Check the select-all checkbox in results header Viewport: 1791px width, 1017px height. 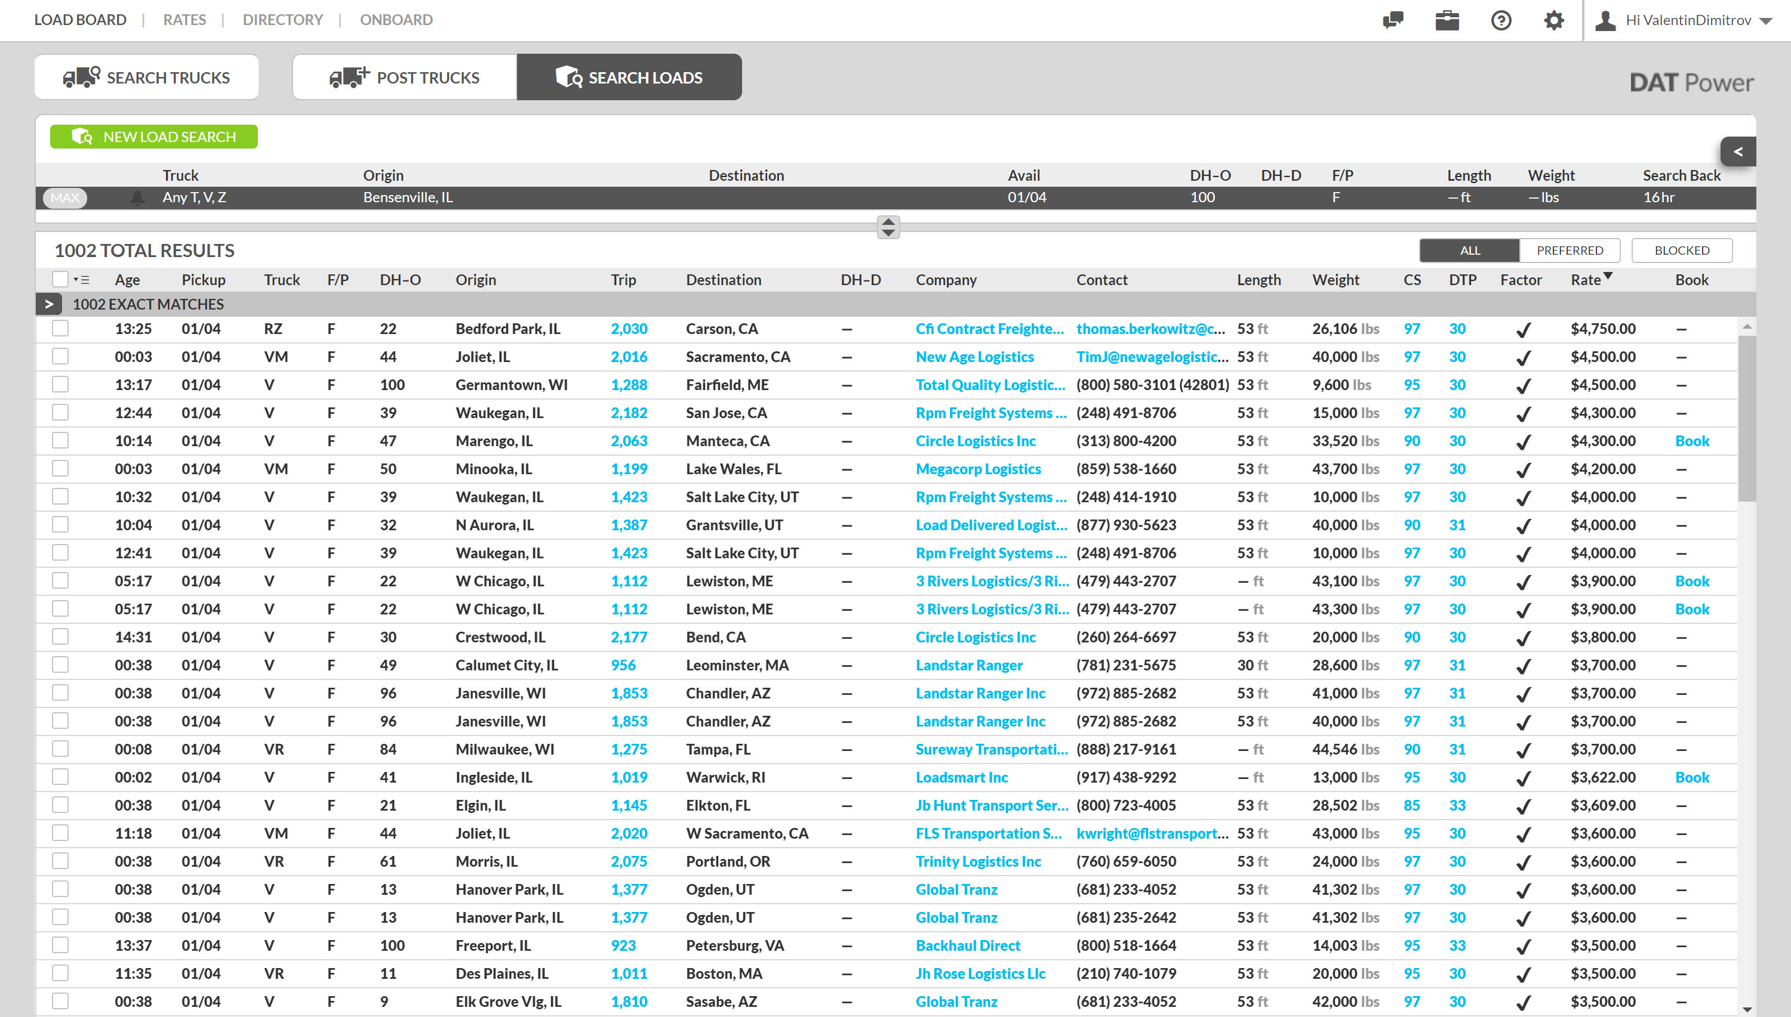pos(60,279)
